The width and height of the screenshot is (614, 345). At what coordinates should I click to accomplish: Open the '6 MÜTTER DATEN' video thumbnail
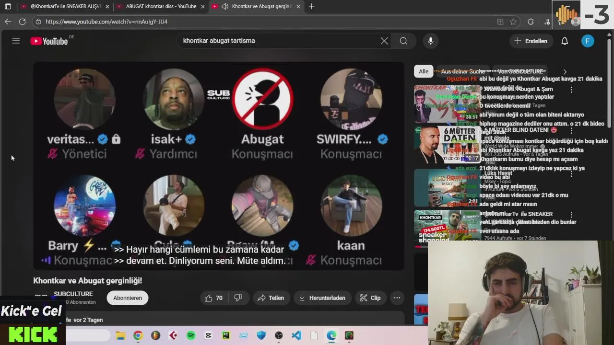[x=448, y=145]
